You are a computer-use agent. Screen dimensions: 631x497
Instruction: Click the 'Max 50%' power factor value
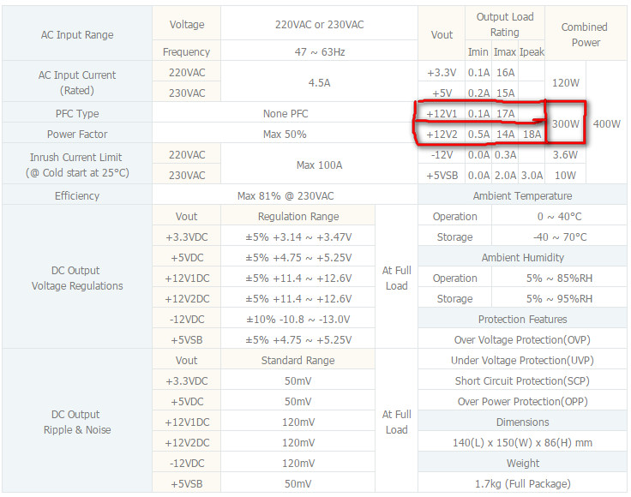(x=285, y=134)
